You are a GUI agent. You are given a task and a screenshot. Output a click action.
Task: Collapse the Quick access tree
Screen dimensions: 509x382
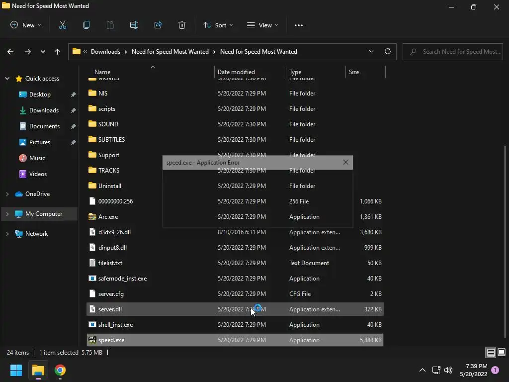coord(7,79)
